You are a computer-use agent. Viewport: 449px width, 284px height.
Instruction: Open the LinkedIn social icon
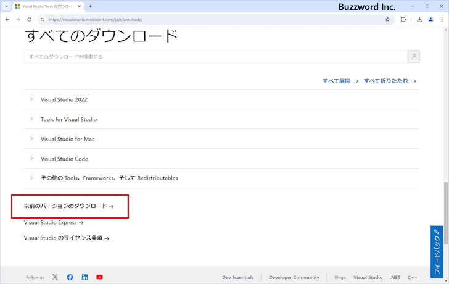[x=84, y=277]
